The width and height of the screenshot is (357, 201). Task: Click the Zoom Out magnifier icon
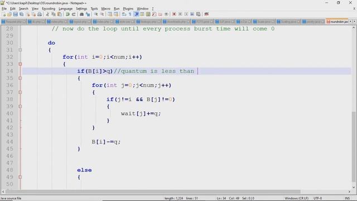[x=102, y=14]
